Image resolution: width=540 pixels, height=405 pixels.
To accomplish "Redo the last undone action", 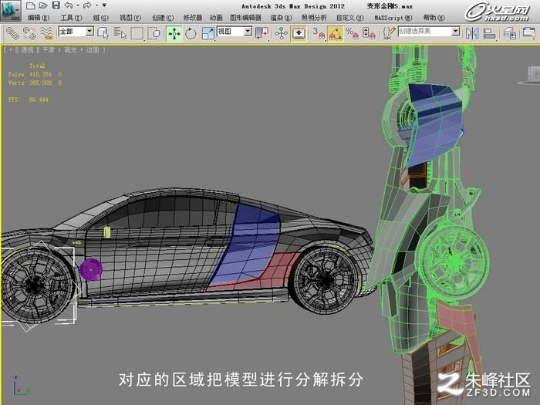I will click(x=87, y=5).
